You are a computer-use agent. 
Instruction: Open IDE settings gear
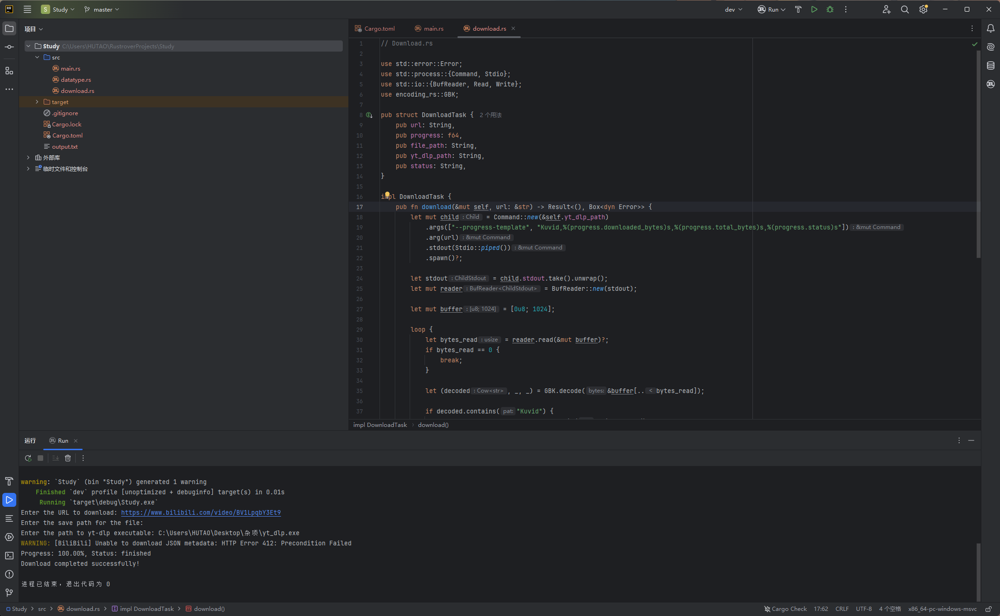tap(923, 9)
